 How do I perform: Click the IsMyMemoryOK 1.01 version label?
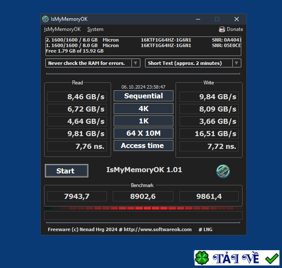144,170
